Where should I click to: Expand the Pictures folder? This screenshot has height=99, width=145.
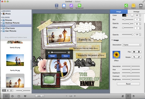tap(1, 20)
